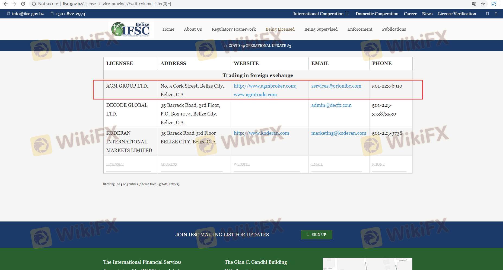Viewport: 503px width, 270px height.
Task: Click the SIGN UP button
Action: coord(316,234)
